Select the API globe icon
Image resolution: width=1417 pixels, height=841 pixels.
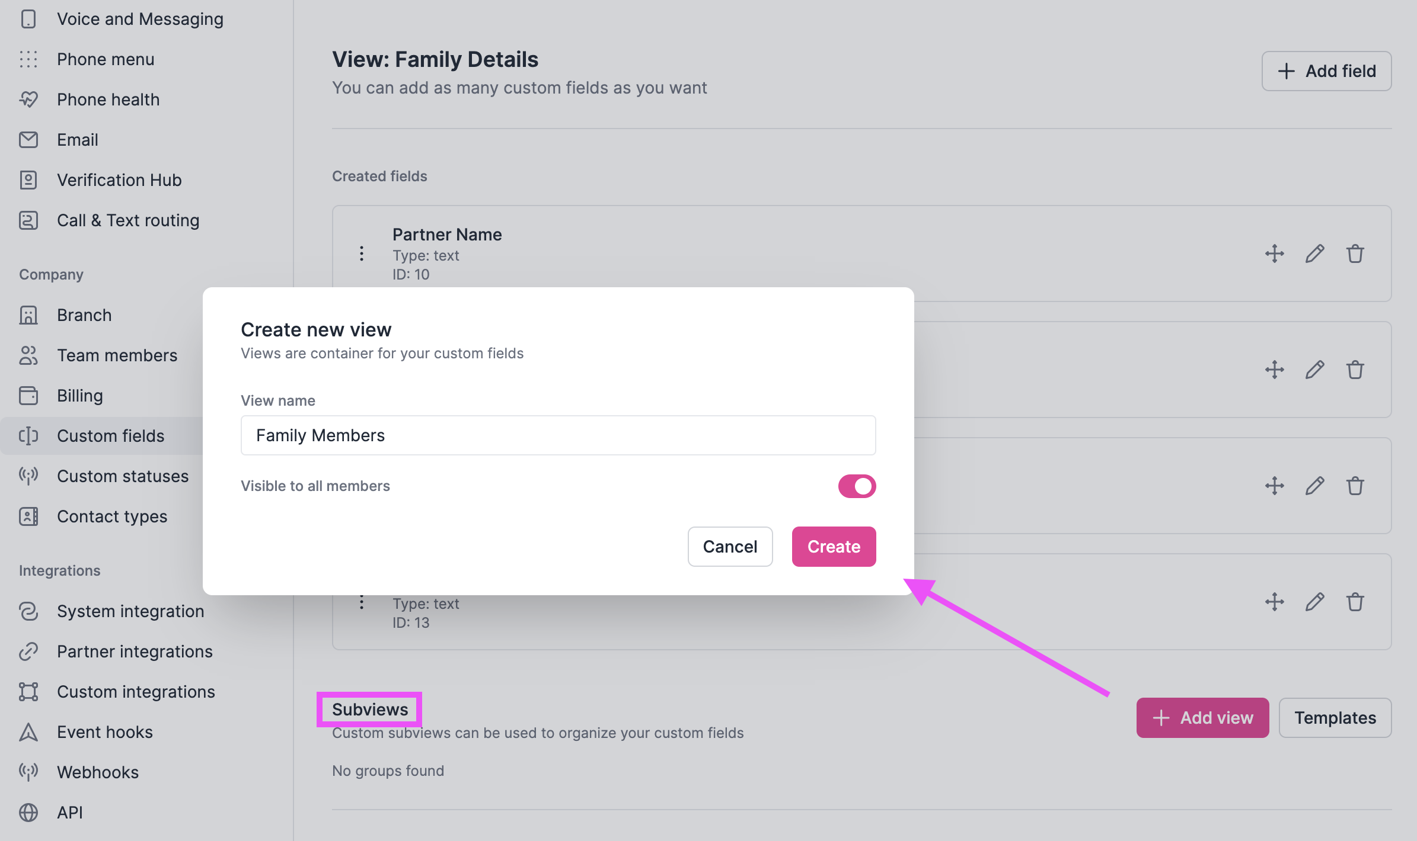[x=27, y=812]
